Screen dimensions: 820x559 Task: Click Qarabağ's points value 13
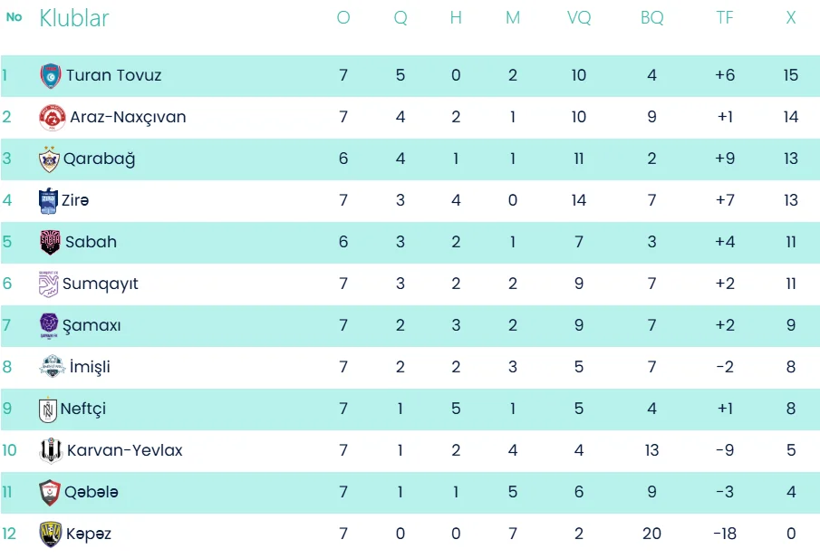pos(791,159)
